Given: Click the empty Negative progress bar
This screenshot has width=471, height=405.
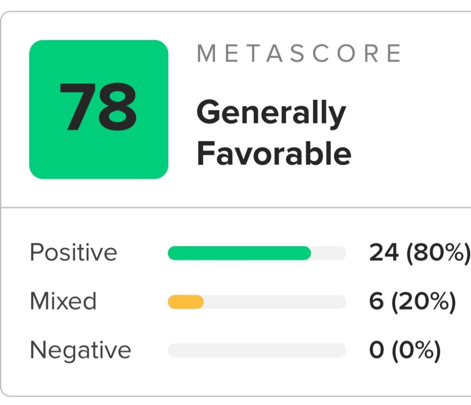Looking at the screenshot, I should (257, 350).
